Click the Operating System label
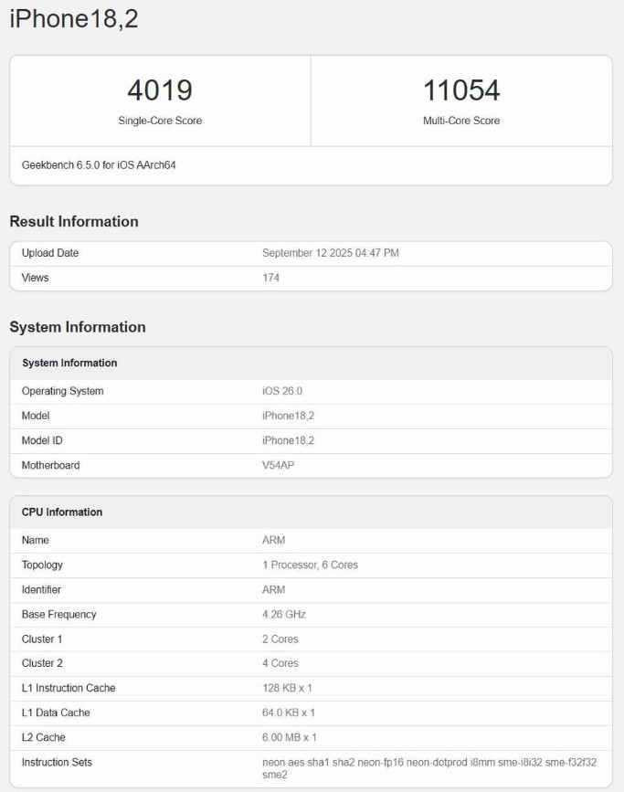This screenshot has width=624, height=792. coord(63,391)
